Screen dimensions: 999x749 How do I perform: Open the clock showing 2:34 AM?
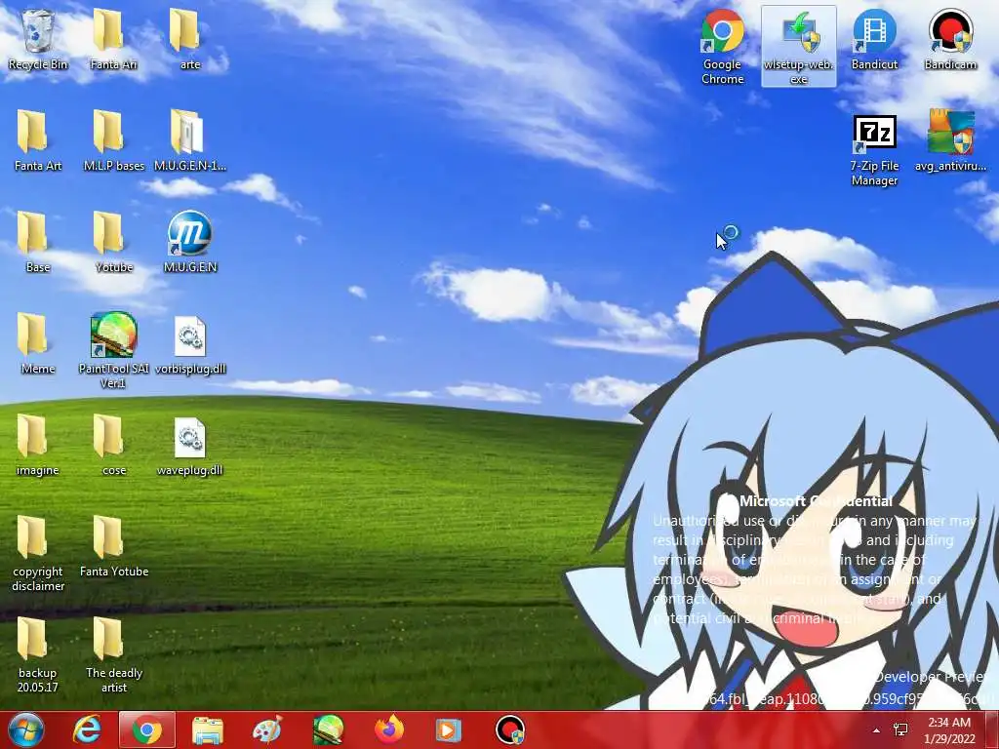coord(949,730)
